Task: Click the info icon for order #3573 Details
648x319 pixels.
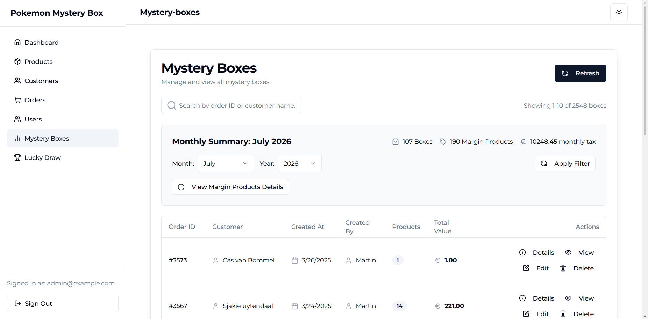Action: tap(522, 252)
